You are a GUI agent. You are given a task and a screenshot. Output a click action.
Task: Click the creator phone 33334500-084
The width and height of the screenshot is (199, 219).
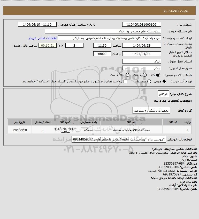click(168, 189)
